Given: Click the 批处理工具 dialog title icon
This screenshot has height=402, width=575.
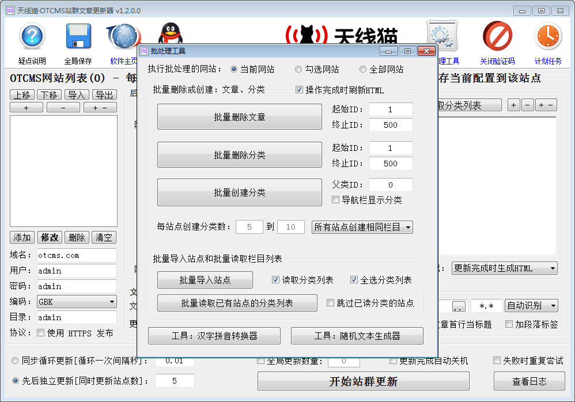Looking at the screenshot, I should (x=144, y=51).
